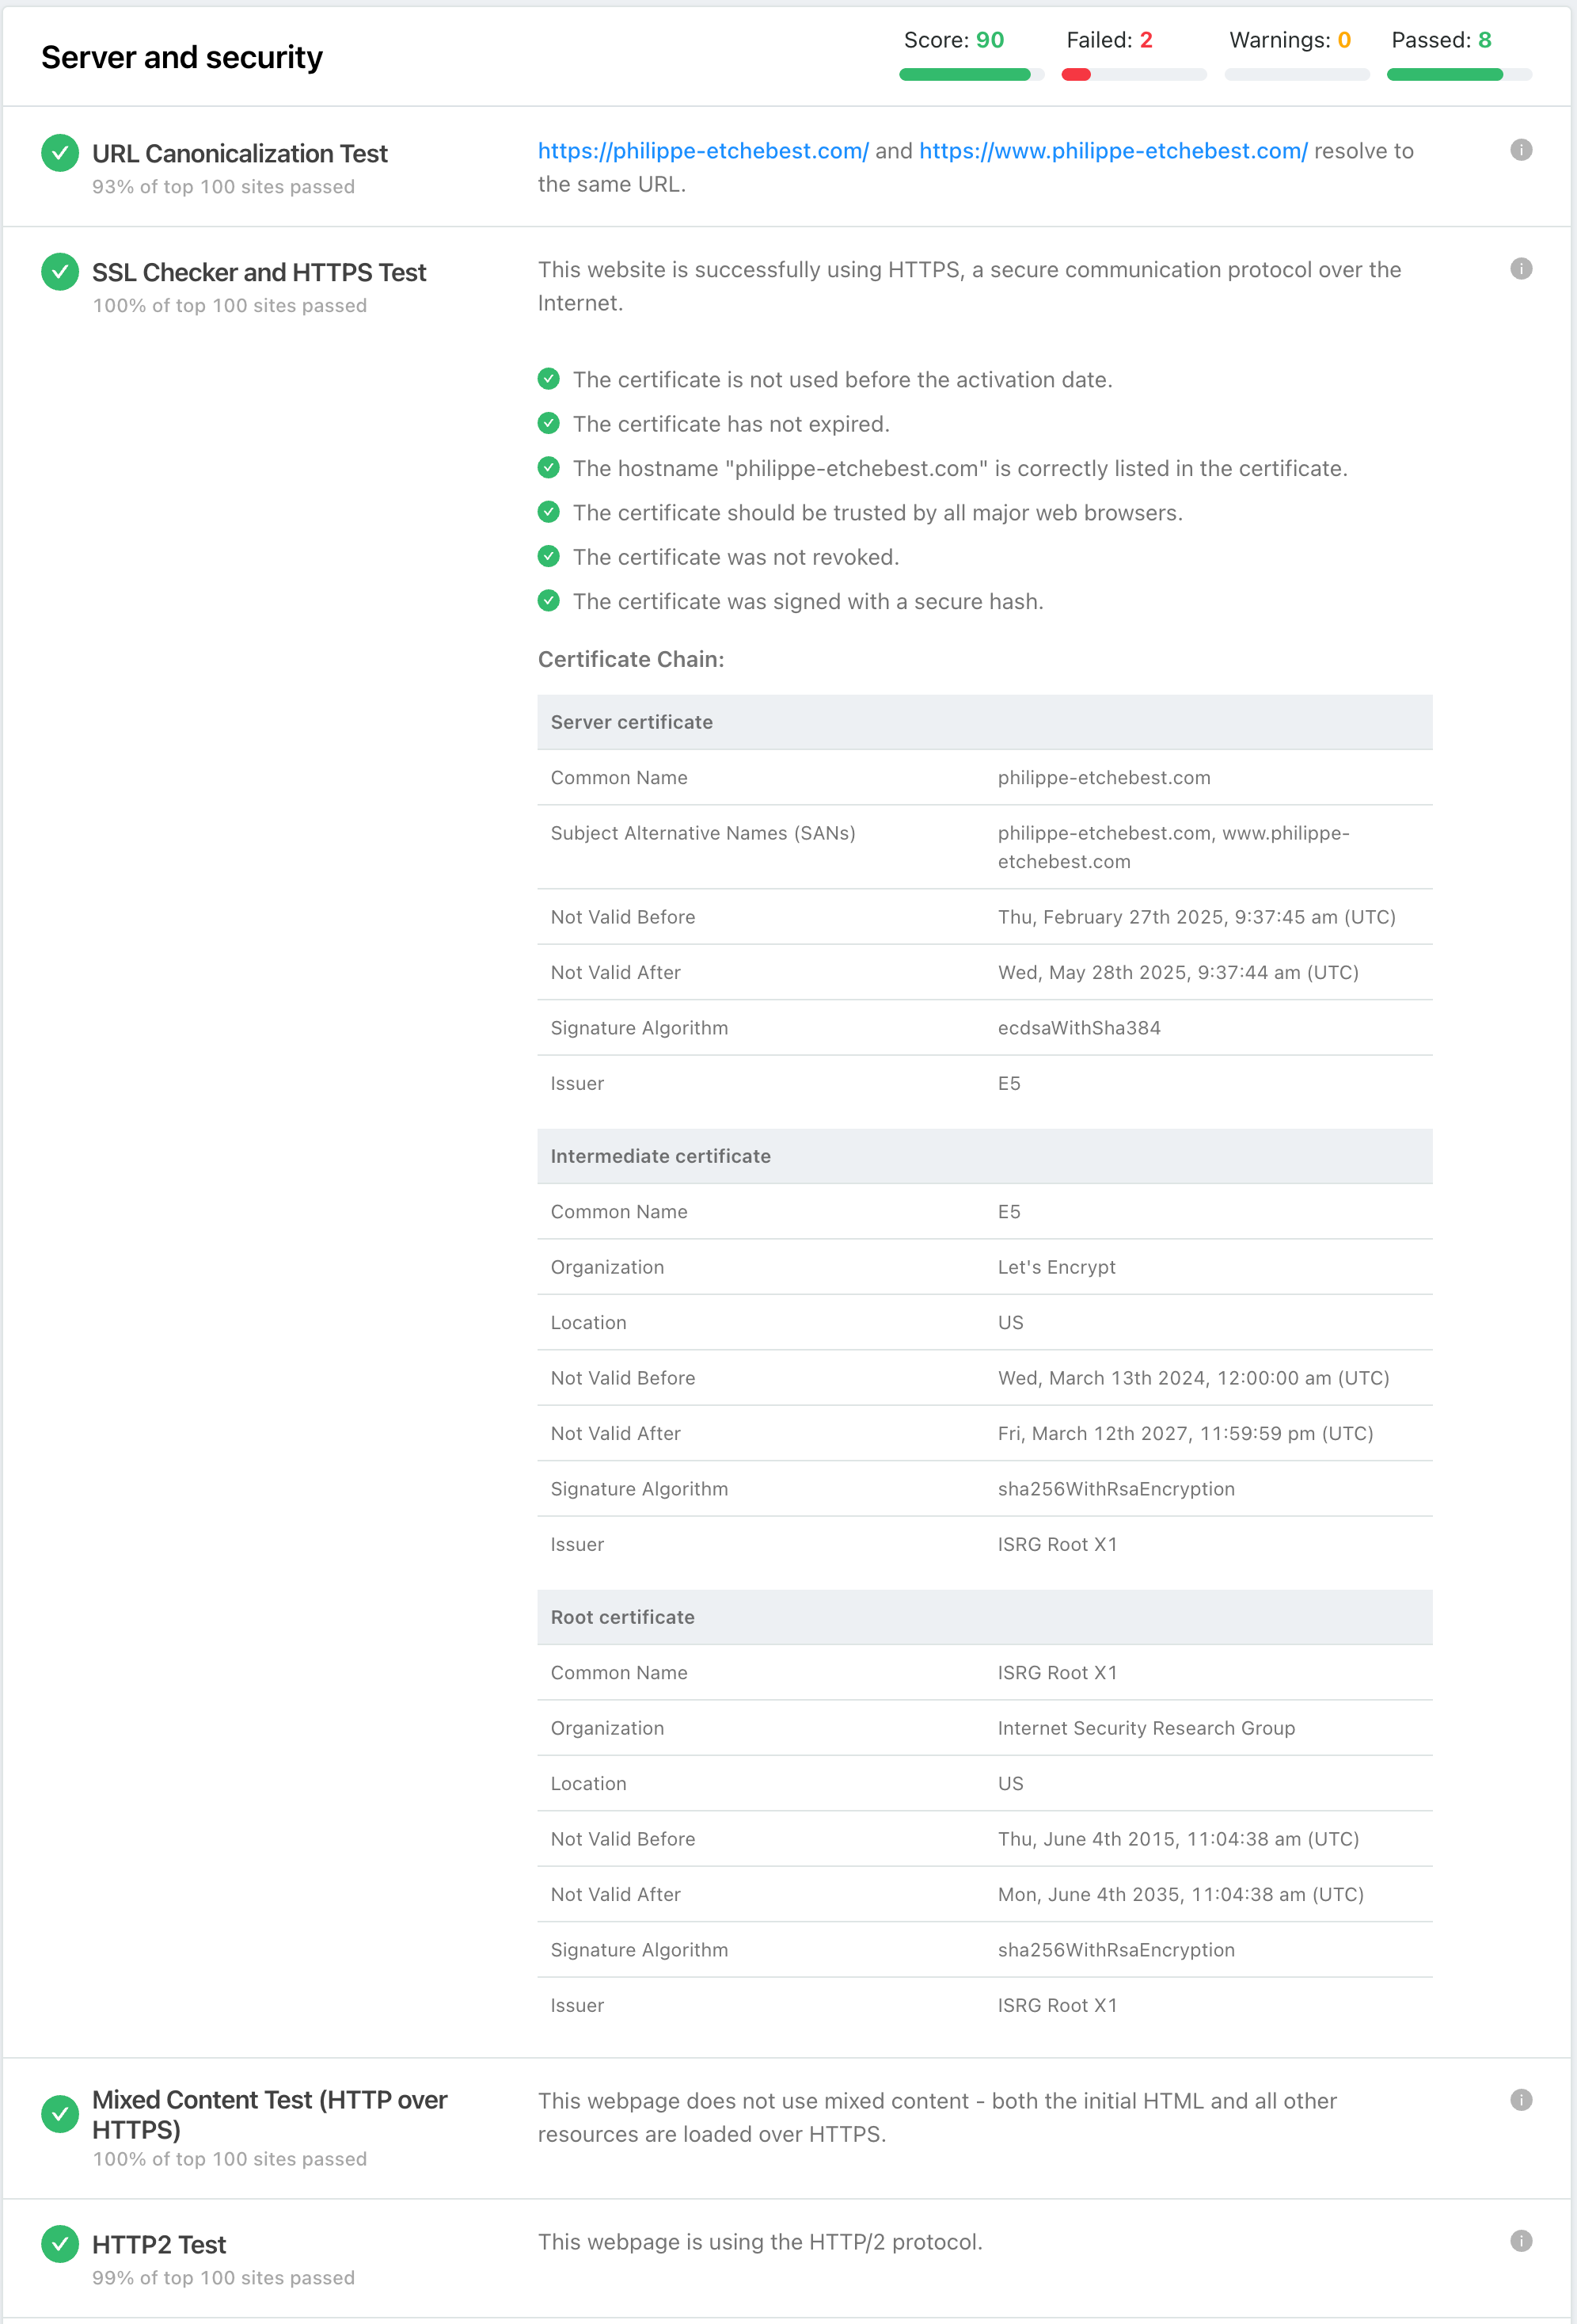1577x2324 pixels.
Task: Click the green check icon for Mixed Content Test
Action: pyautogui.click(x=60, y=2114)
